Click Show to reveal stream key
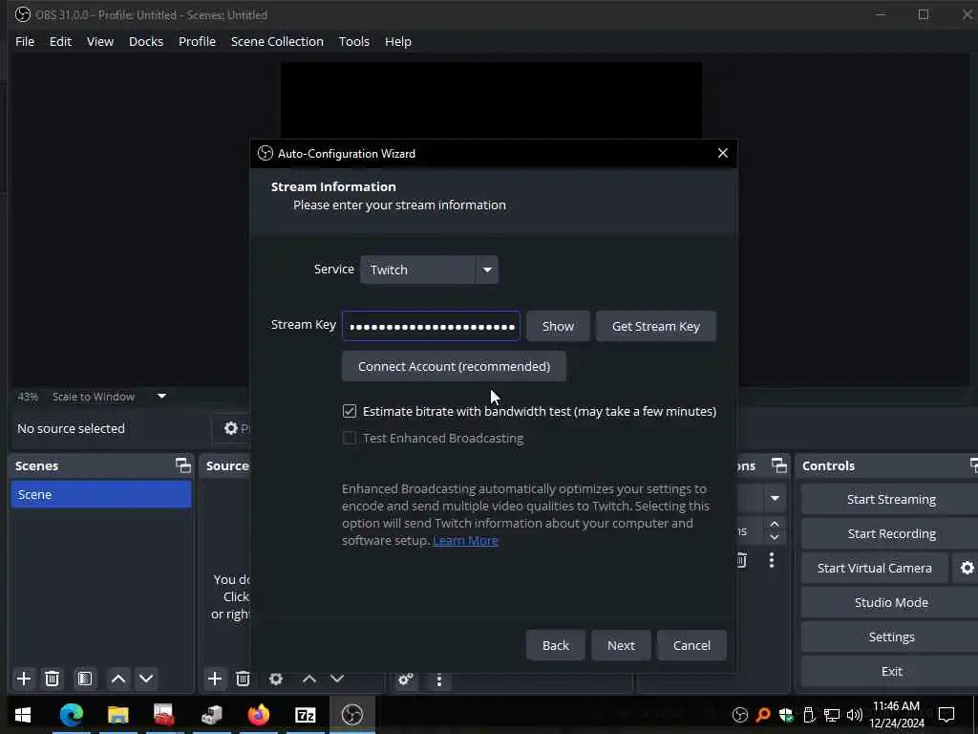The width and height of the screenshot is (978, 734). (x=558, y=327)
